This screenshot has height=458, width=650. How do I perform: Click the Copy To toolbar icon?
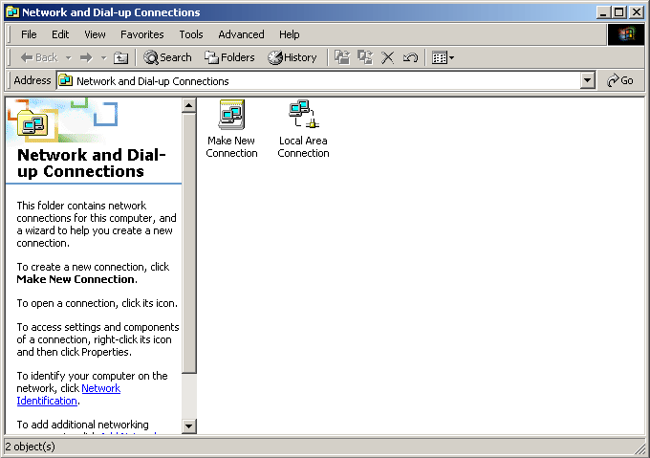coord(365,57)
